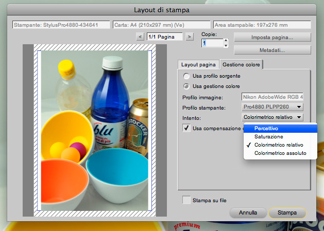Image resolution: width=324 pixels, height=231 pixels.
Task: Increase copies with stepper up arrow
Action: [226, 41]
